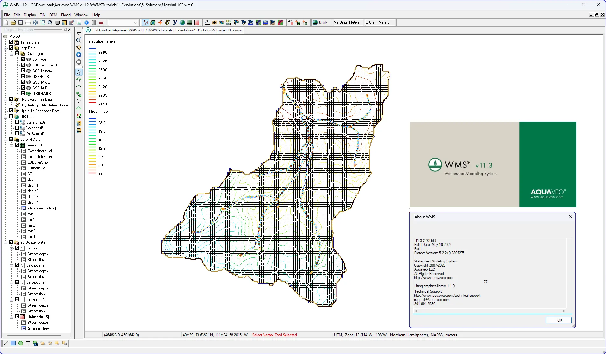
Task: Toggle the GSSHABS coverage checkbox
Action: coord(23,93)
